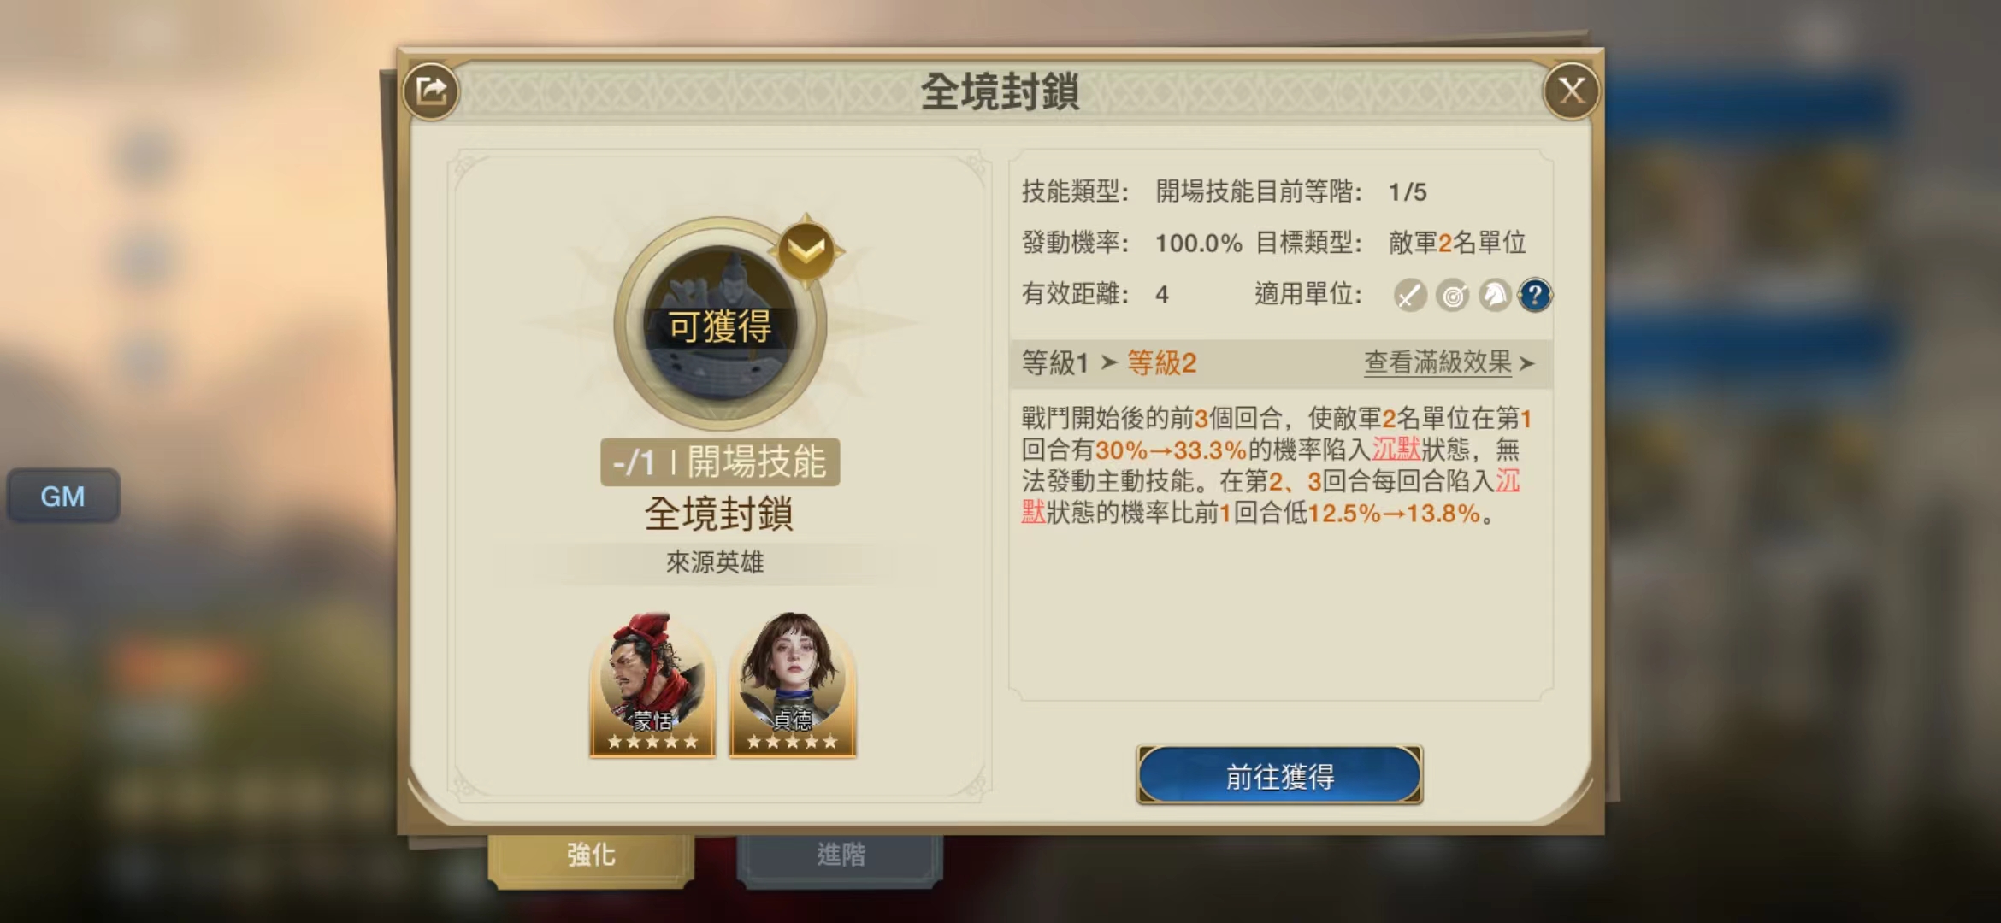Image resolution: width=2001 pixels, height=923 pixels.
Task: Click the underlined 沉默 status term
Action: (x=1396, y=450)
